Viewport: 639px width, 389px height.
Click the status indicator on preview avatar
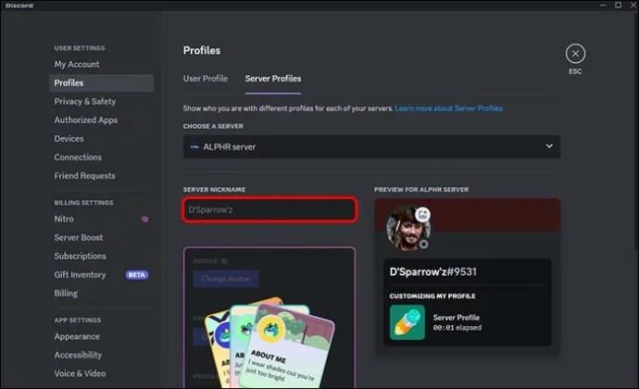pos(423,245)
